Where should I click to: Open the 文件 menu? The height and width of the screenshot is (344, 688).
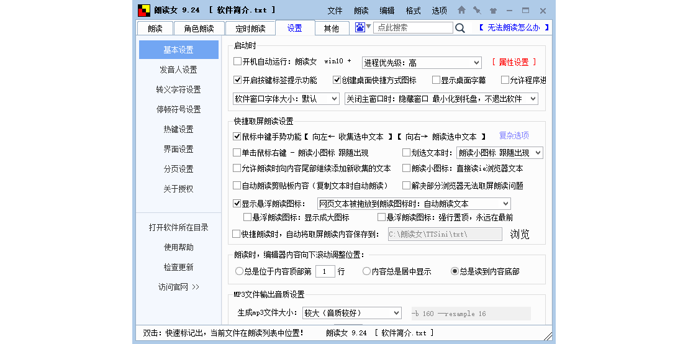[x=335, y=11]
